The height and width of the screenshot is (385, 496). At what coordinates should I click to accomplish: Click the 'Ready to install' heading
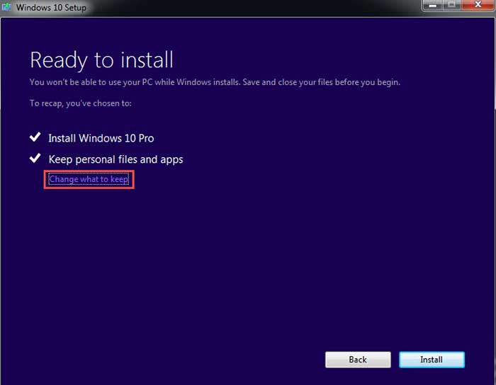101,59
